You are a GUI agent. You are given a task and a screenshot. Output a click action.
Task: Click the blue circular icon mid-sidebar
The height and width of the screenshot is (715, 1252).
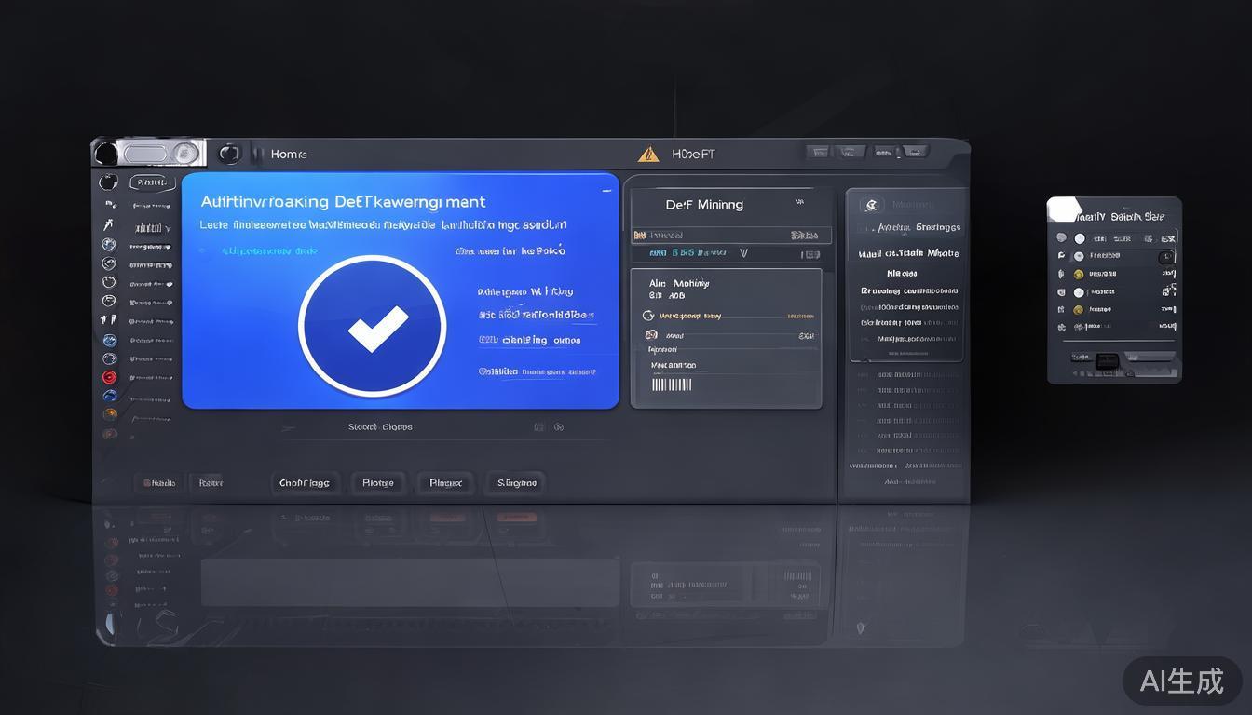coord(109,340)
